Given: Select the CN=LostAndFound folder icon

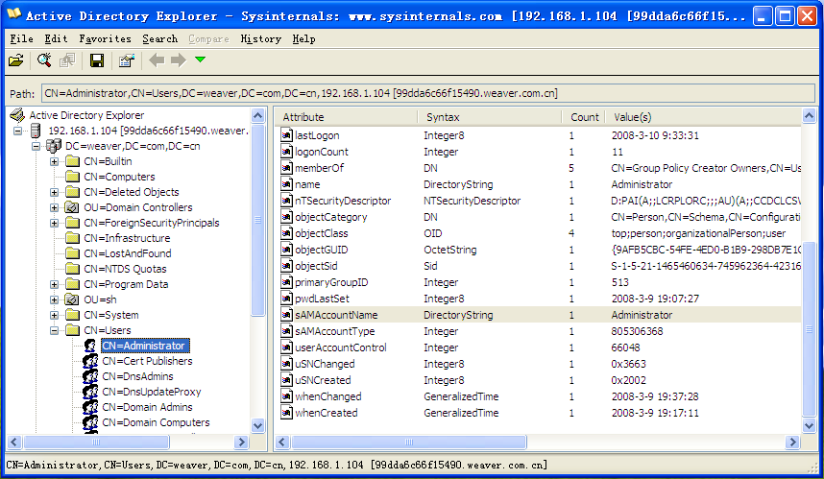Looking at the screenshot, I should pyautogui.click(x=73, y=253).
